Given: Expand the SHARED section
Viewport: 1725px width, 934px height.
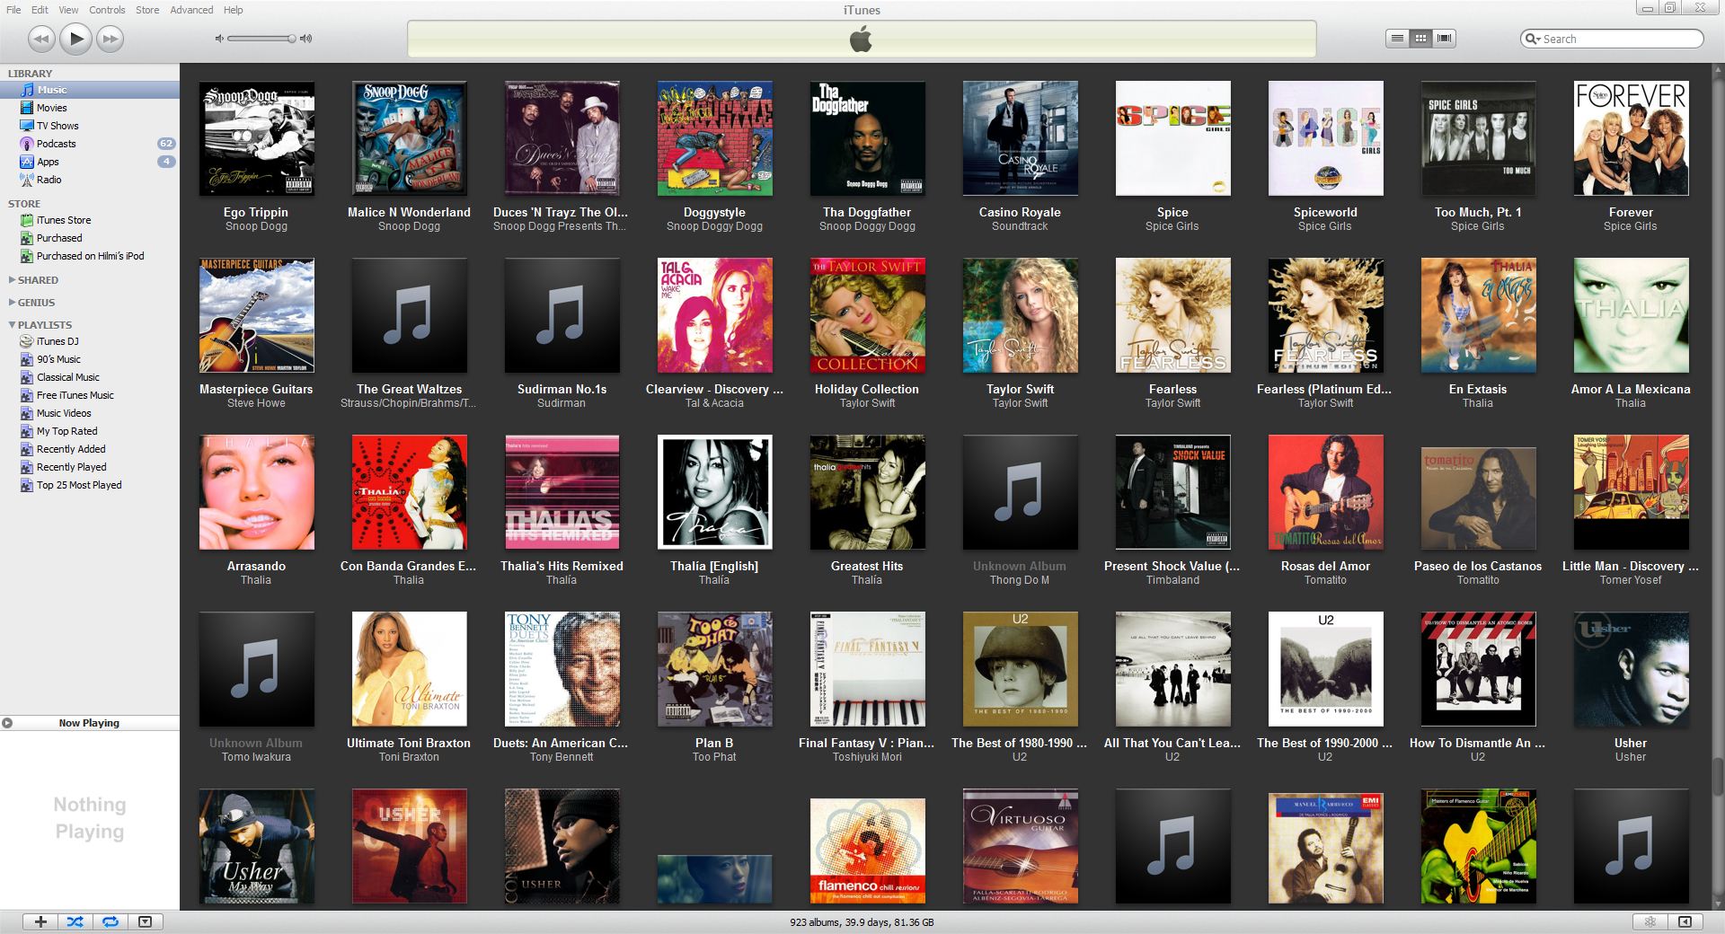Looking at the screenshot, I should 12,280.
